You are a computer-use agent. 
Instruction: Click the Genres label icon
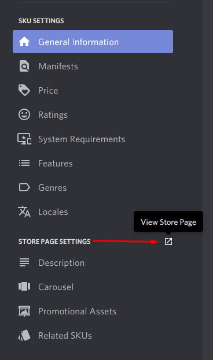(24, 188)
